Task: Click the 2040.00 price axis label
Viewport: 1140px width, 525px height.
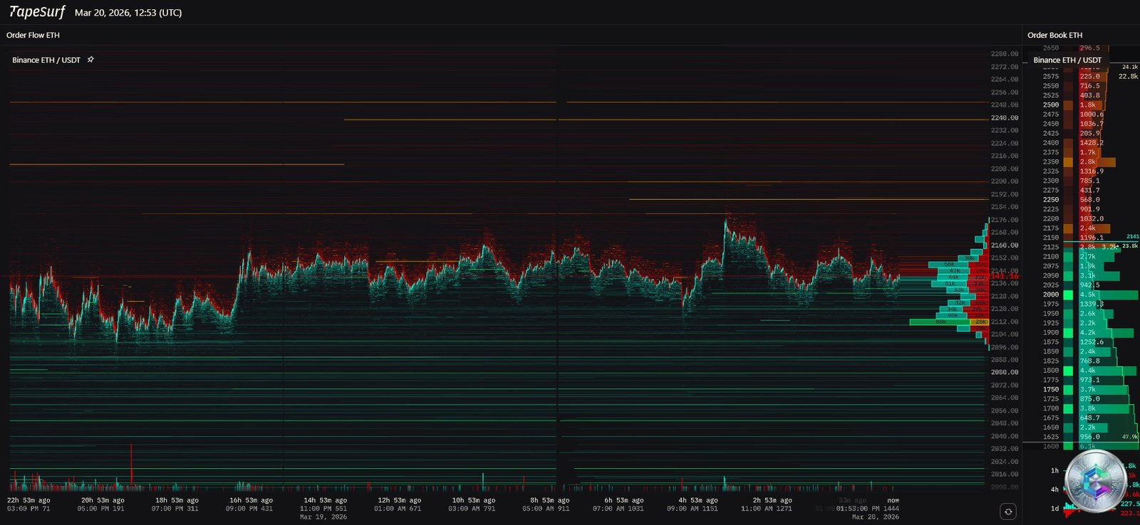Action: pyautogui.click(x=1005, y=436)
